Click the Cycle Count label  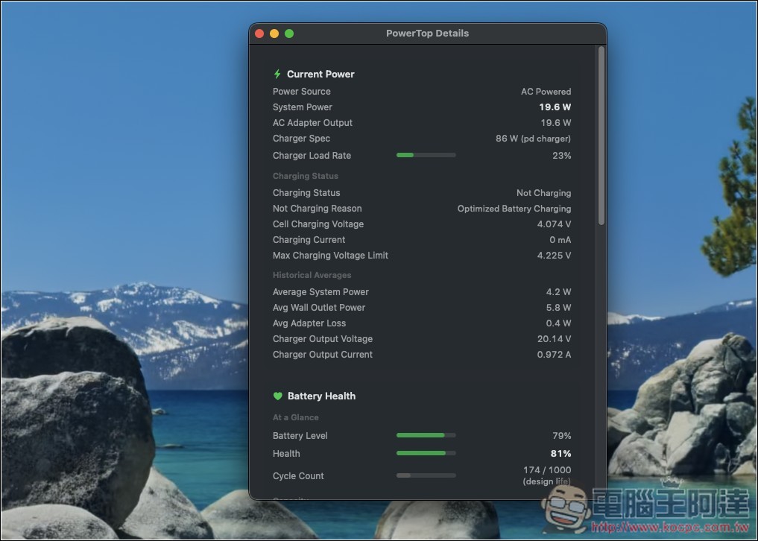point(298,475)
